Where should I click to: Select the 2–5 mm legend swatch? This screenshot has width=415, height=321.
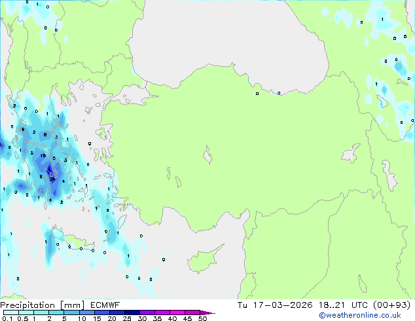[56, 312]
